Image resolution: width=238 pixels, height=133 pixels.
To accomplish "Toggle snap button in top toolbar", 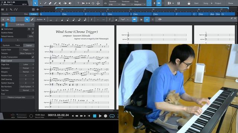I will 149,3.
